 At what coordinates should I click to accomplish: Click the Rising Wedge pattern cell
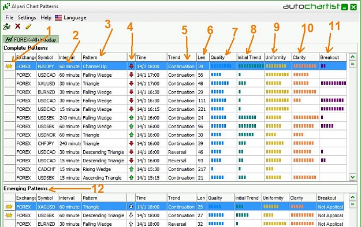tap(105, 169)
